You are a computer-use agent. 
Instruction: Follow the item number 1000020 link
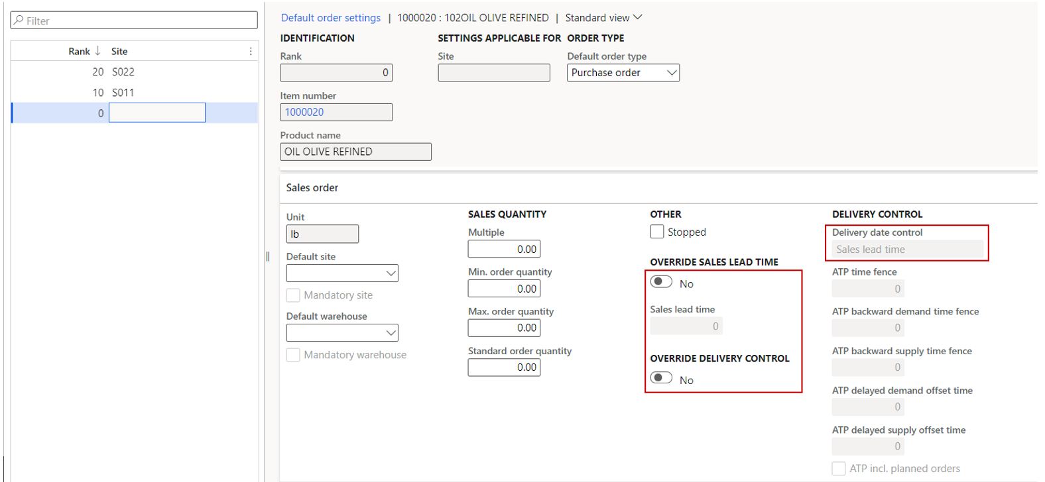304,113
